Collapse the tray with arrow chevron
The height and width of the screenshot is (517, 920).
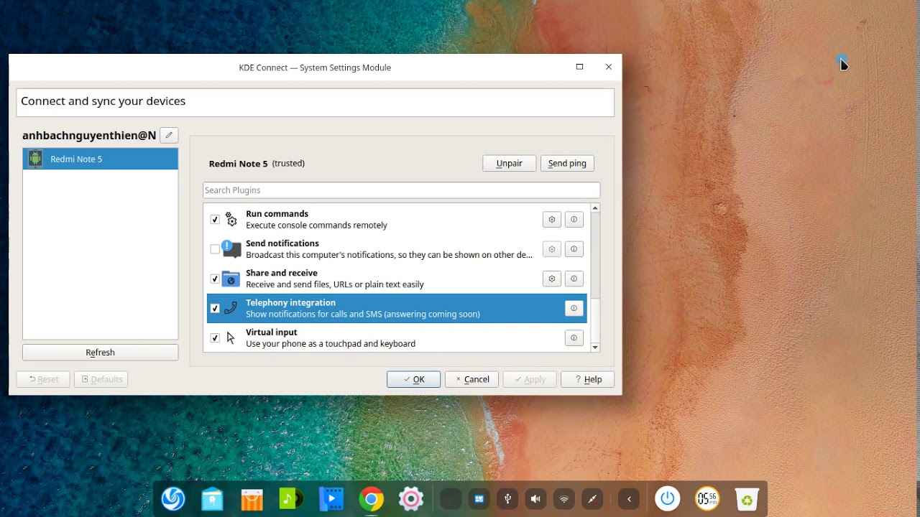(629, 499)
